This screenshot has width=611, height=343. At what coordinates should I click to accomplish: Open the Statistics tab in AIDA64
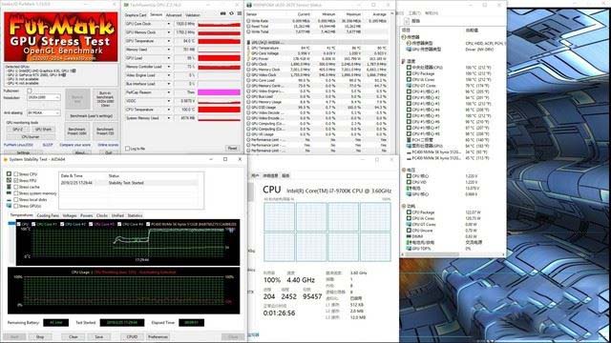click(x=135, y=215)
